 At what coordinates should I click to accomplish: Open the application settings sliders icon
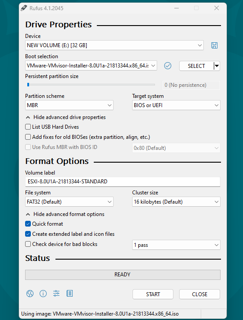tap(56, 294)
